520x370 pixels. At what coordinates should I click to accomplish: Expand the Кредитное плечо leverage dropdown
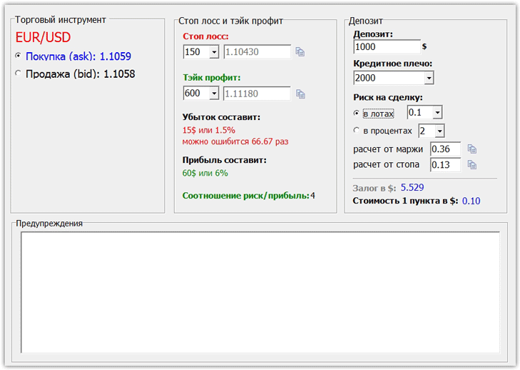coord(428,78)
